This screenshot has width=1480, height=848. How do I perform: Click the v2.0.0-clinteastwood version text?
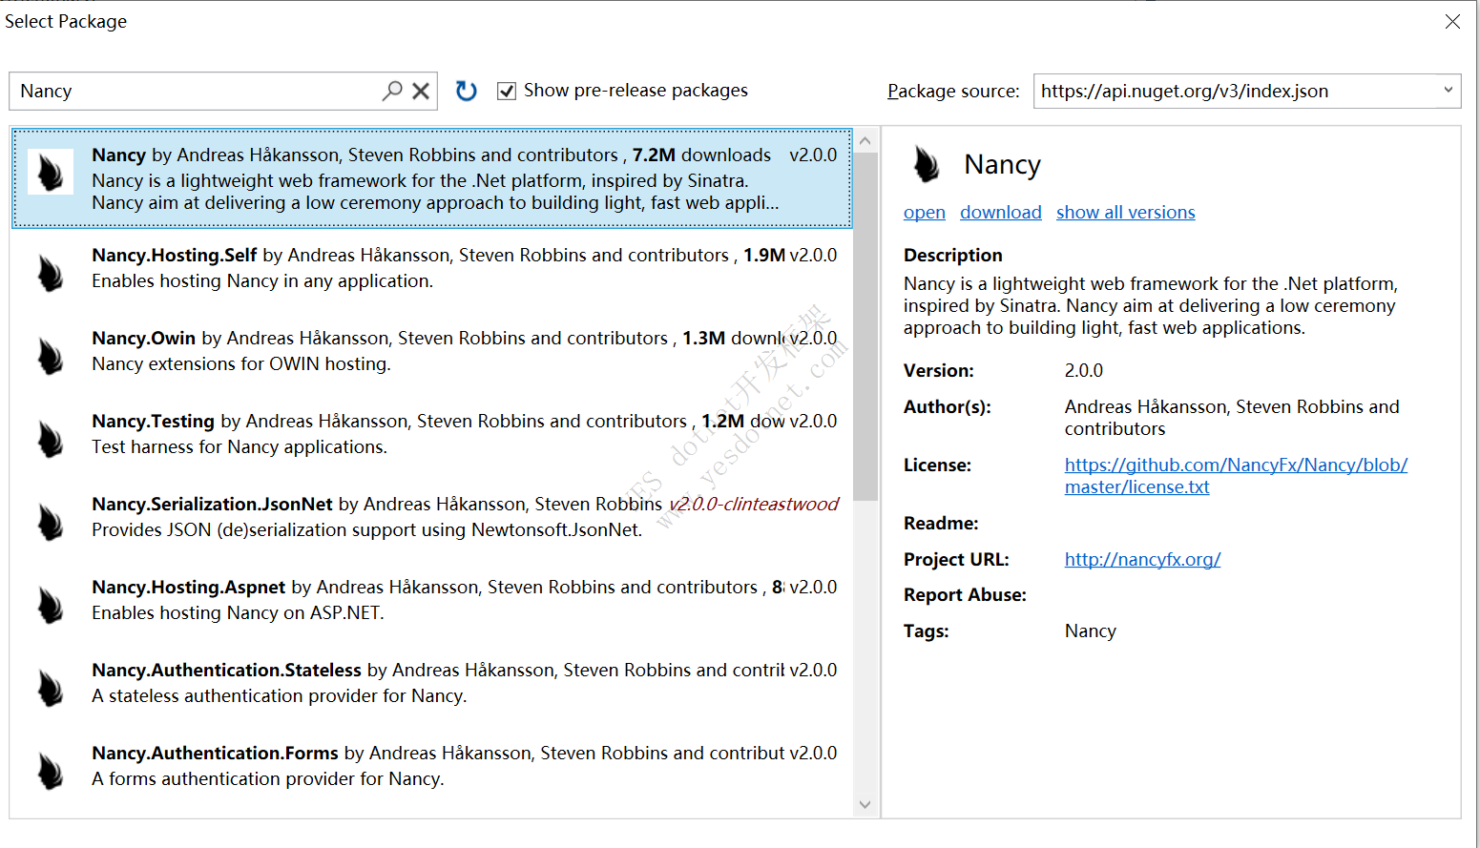pyautogui.click(x=754, y=504)
